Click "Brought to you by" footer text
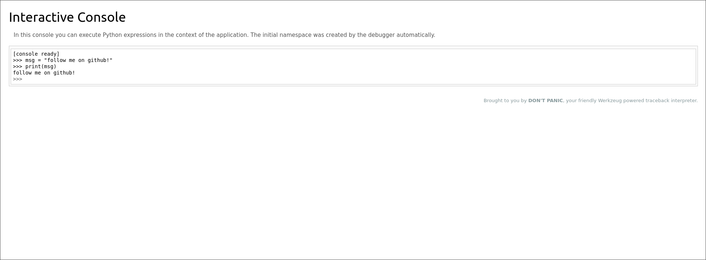 (505, 100)
